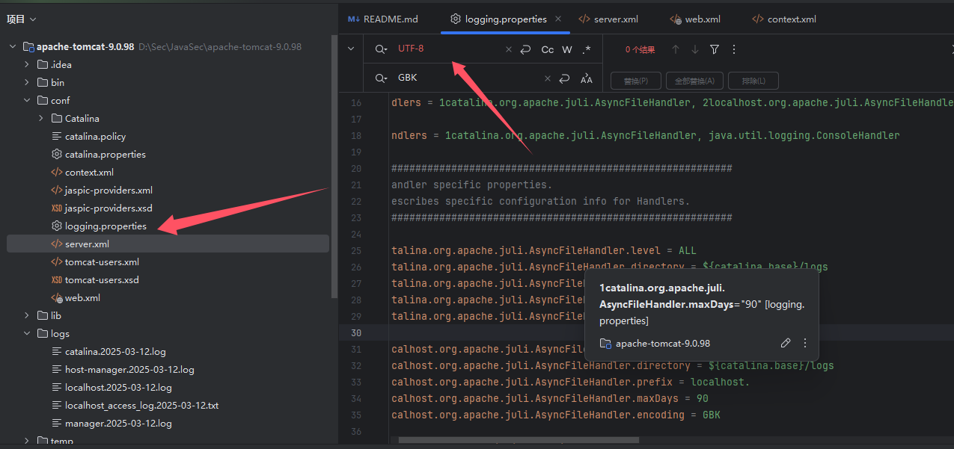
Task: Expand the Catalina folder
Action: [x=41, y=118]
